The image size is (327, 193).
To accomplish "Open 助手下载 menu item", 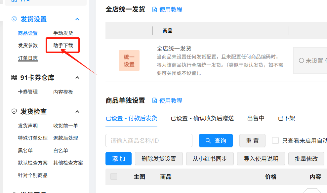I will pyautogui.click(x=63, y=45).
